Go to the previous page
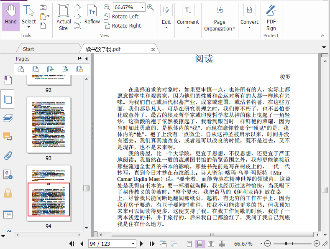The height and width of the screenshot is (249, 330). pyautogui.click(x=82, y=244)
